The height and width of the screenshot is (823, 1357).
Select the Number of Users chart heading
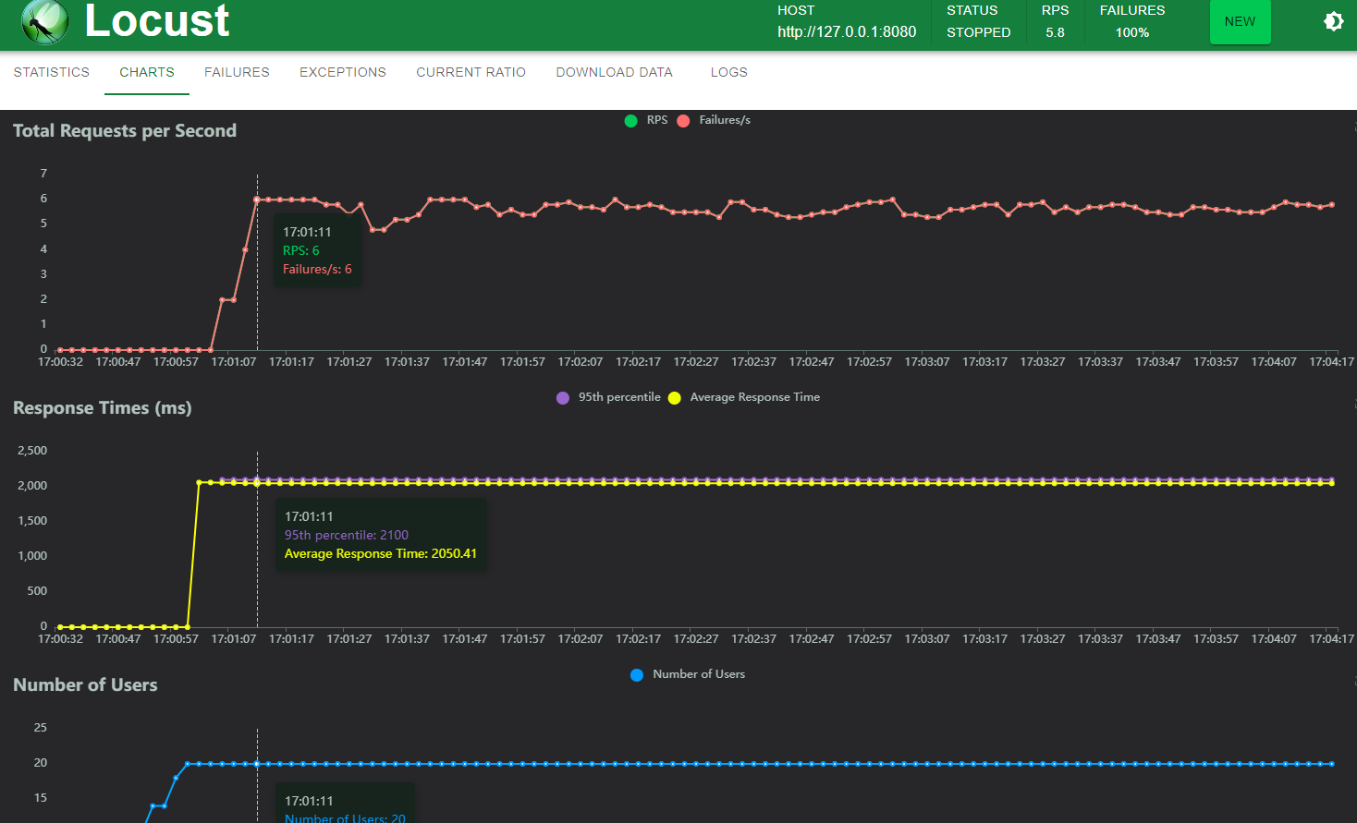click(x=85, y=684)
